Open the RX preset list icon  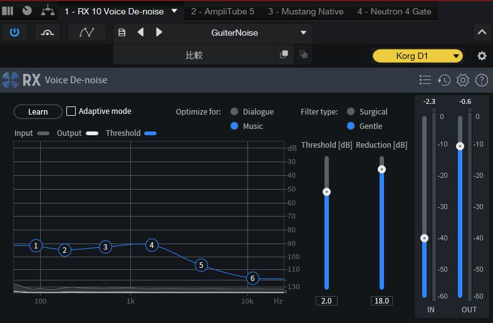(x=425, y=80)
